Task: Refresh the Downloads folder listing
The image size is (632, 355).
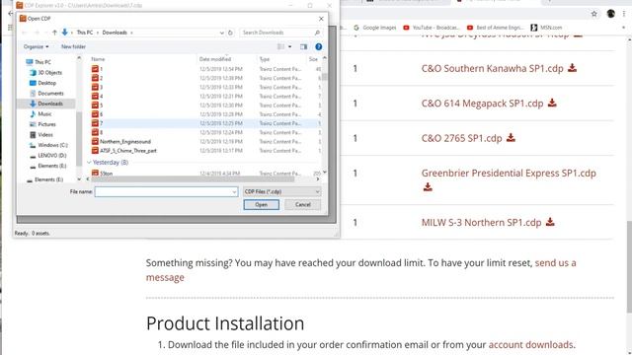Action: [x=230, y=33]
